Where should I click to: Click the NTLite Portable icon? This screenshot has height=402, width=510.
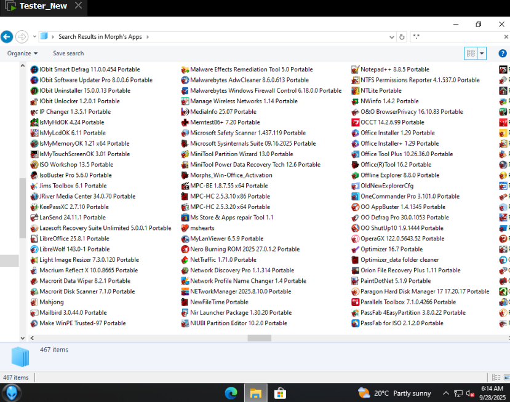(x=355, y=91)
